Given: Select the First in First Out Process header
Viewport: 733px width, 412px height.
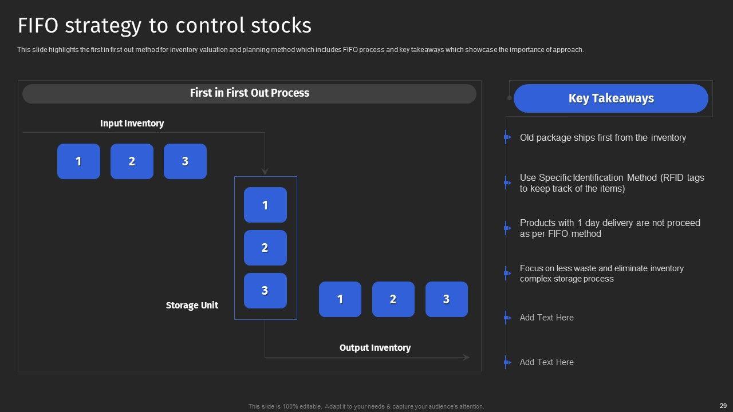Looking at the screenshot, I should (x=249, y=93).
